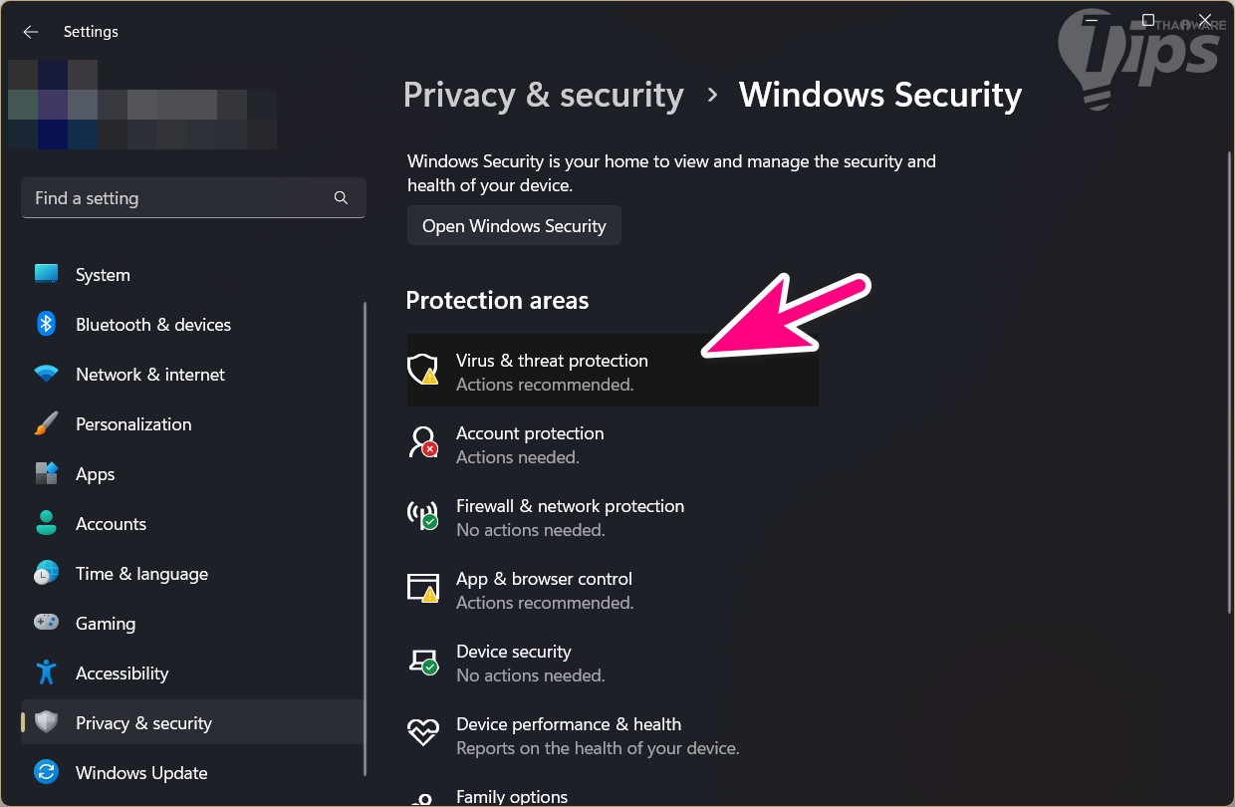
Task: Open the System settings category
Action: (x=103, y=274)
